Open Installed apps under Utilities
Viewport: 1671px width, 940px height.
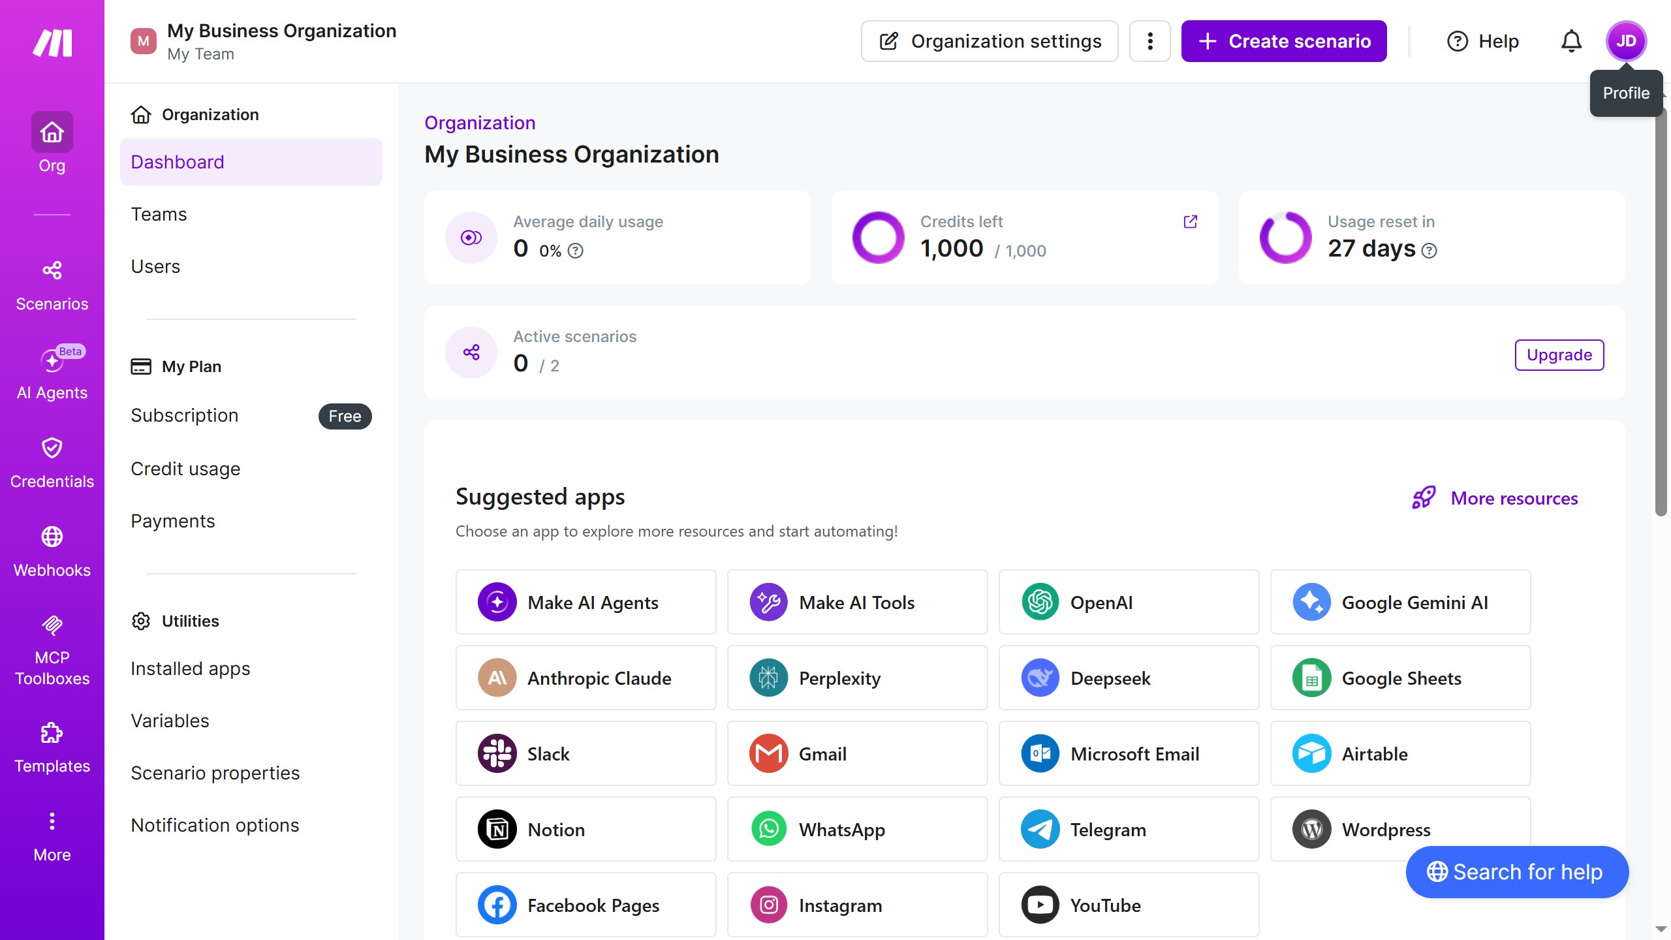click(251, 668)
